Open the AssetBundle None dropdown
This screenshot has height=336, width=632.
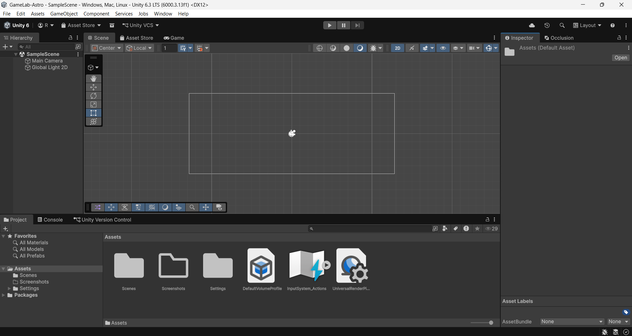[572, 322]
